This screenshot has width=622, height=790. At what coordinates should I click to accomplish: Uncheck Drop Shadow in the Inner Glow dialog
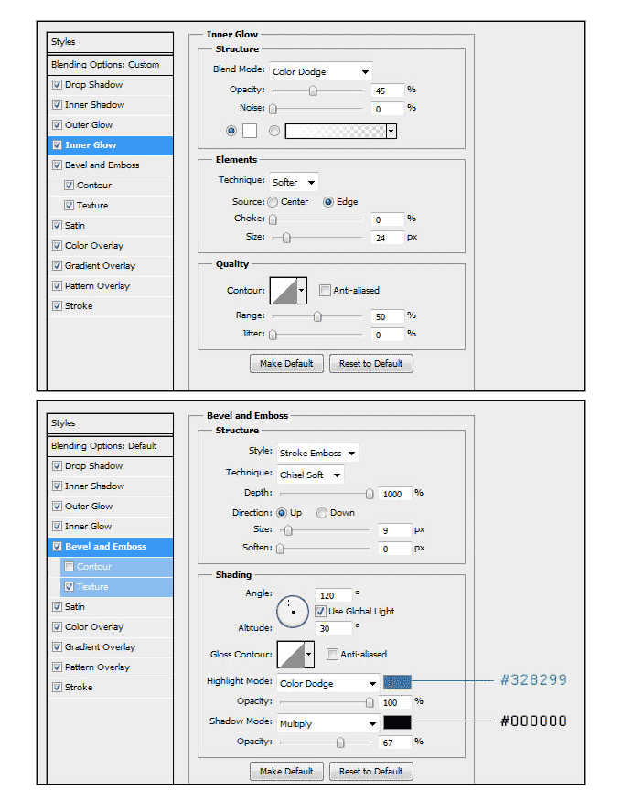click(x=57, y=85)
